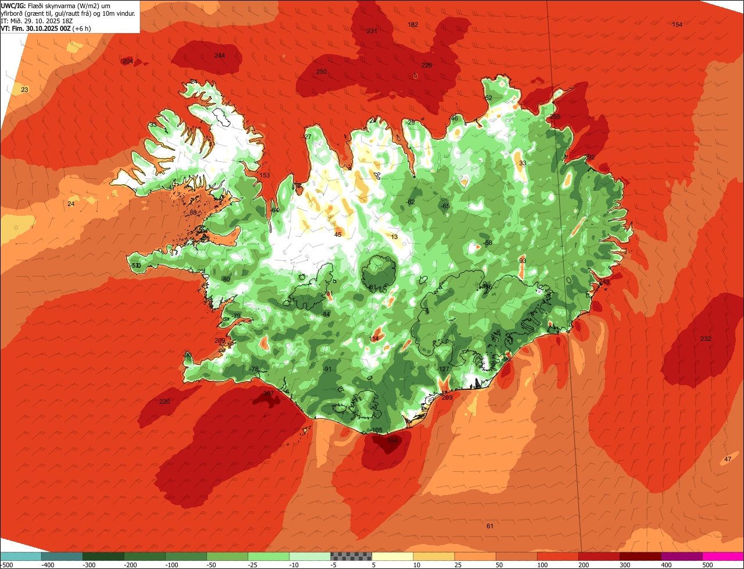Select the 400 to 500 purple legend swatch
This screenshot has width=744, height=569.
(x=681, y=556)
